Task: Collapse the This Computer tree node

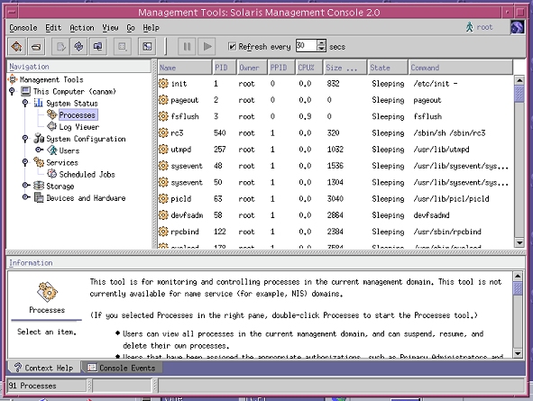Action: point(12,91)
